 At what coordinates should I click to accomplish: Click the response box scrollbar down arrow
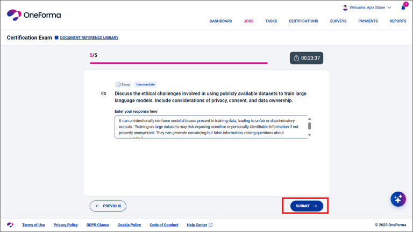point(309,135)
